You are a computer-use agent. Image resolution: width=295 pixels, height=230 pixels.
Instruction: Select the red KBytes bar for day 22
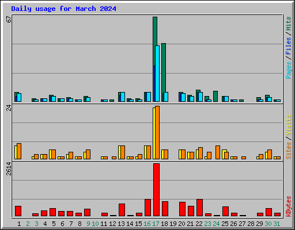click(x=199, y=208)
